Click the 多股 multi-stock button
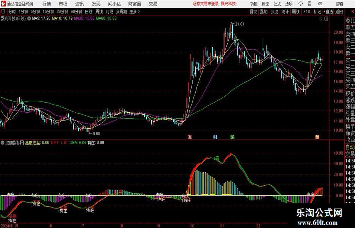355x228 pixels. pyautogui.click(x=274, y=12)
